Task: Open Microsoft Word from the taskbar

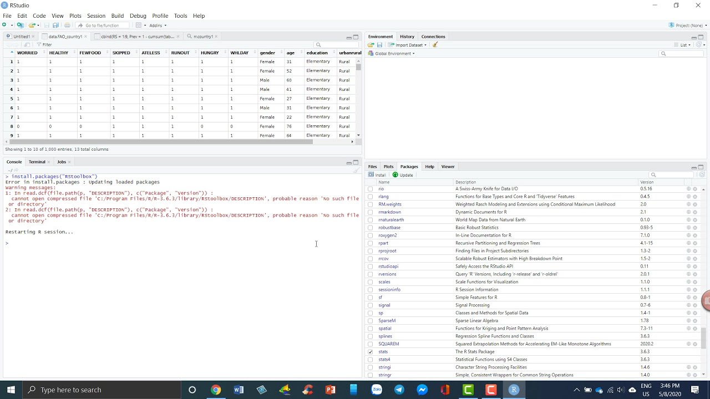Action: click(239, 390)
